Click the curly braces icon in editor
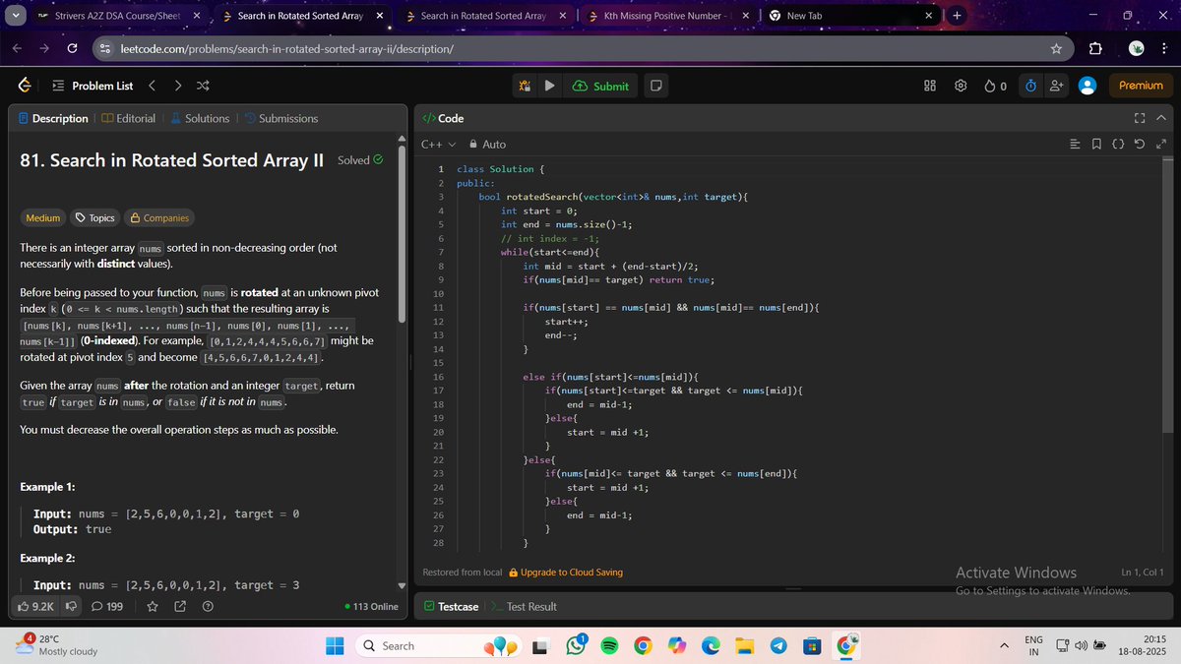Viewport: 1181px width, 664px height. [x=1118, y=145]
